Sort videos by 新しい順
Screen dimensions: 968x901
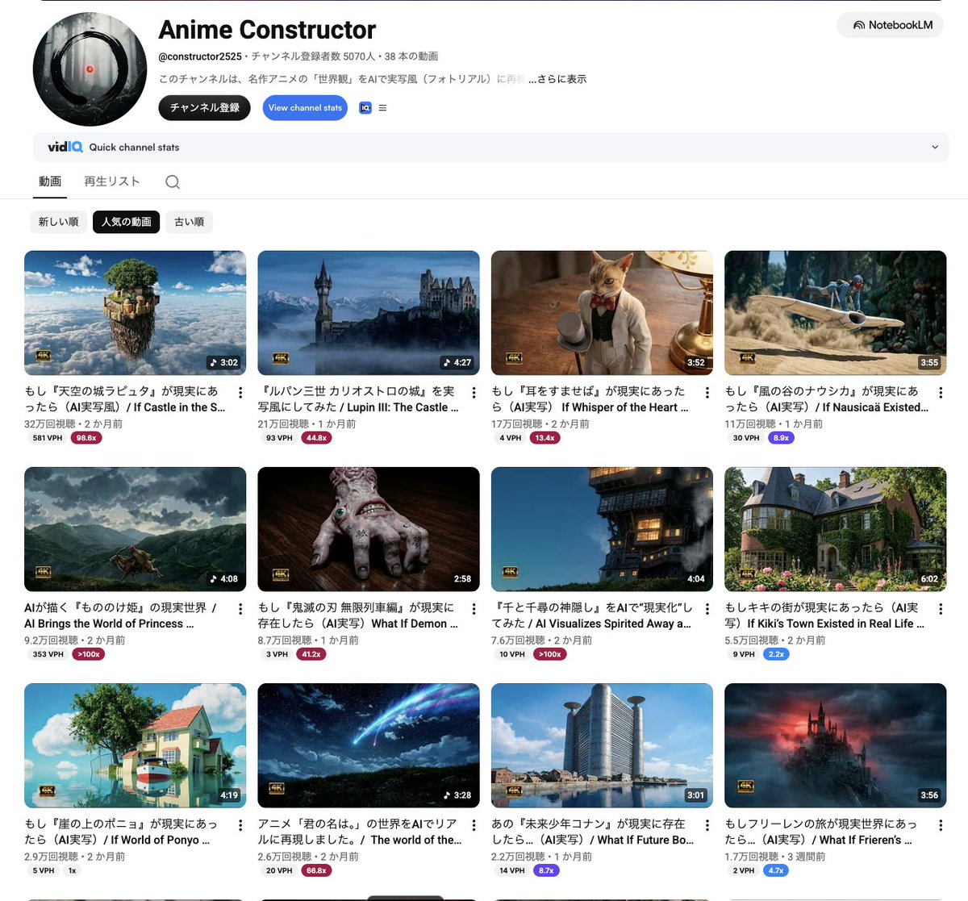(x=59, y=222)
